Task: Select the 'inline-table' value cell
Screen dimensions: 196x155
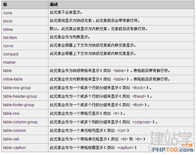Action: (x=25, y=79)
